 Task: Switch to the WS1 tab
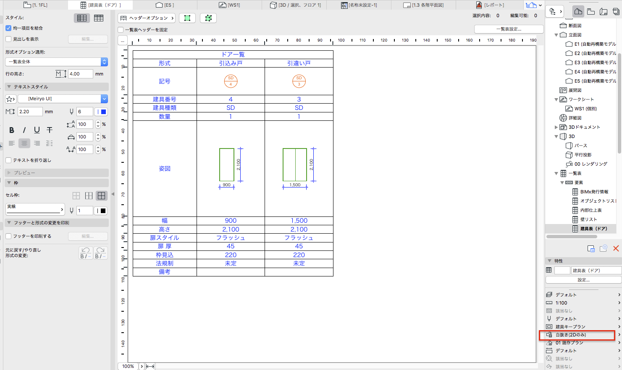[x=229, y=5]
